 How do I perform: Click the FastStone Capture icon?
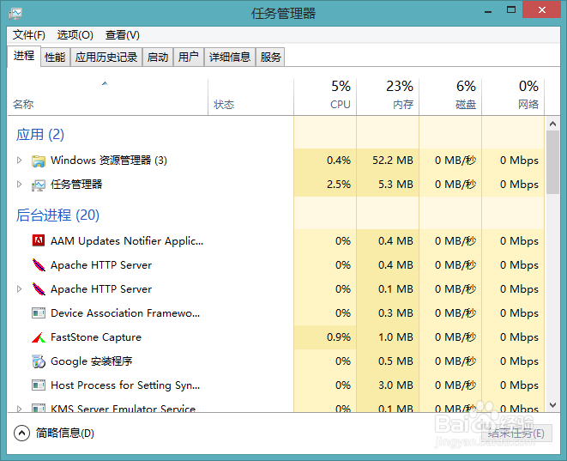click(39, 337)
